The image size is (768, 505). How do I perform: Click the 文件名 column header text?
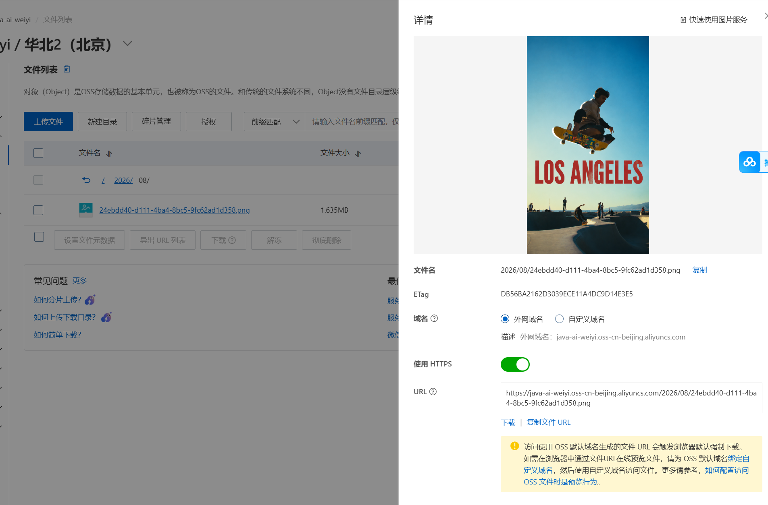89,153
